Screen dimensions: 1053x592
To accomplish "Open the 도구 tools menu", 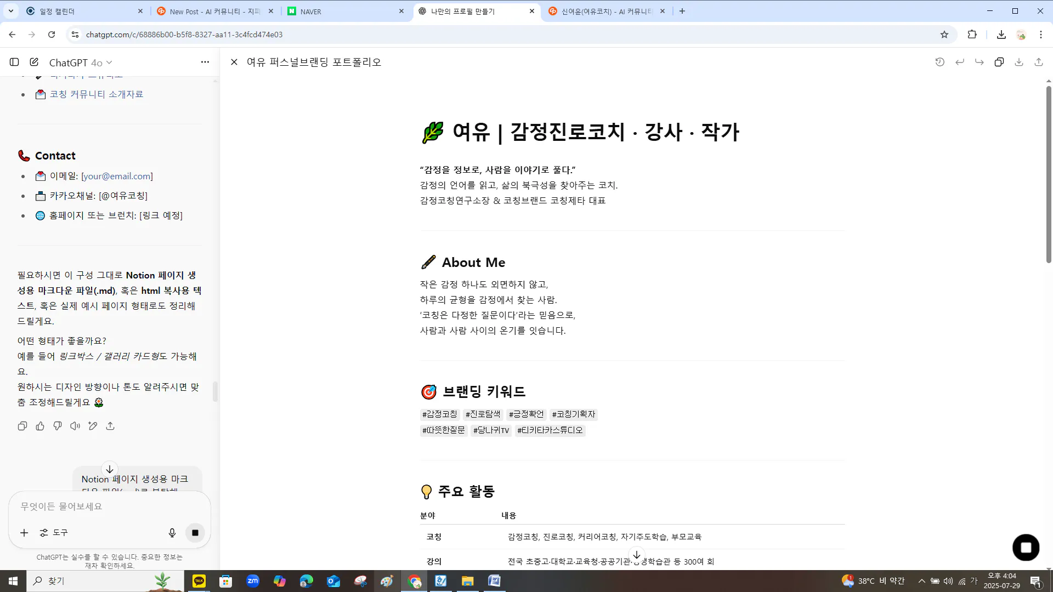I will coord(54,532).
